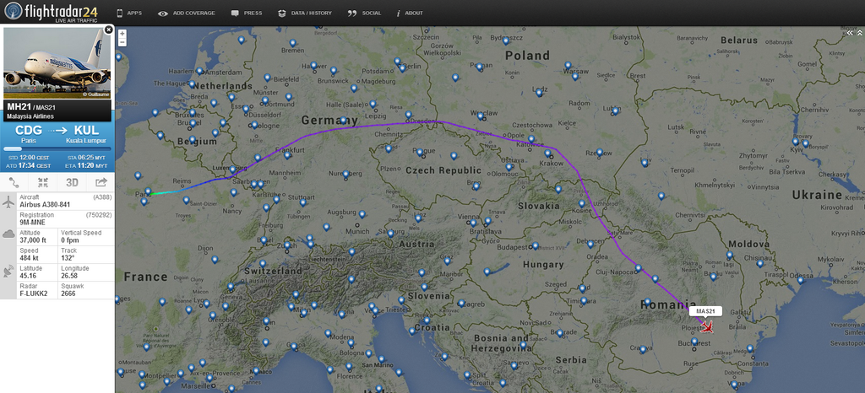Click the track value 132°

[x=68, y=257]
